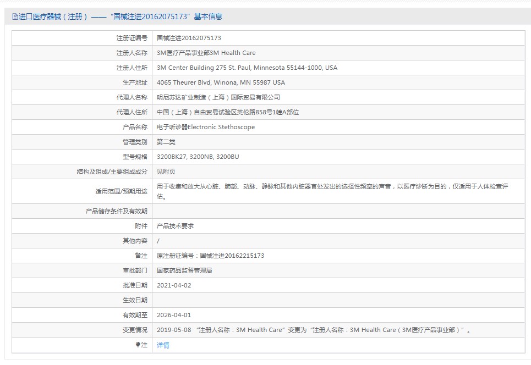This screenshot has width=531, height=365.
Task: Click the document icon beside the page title
Action: [x=15, y=16]
